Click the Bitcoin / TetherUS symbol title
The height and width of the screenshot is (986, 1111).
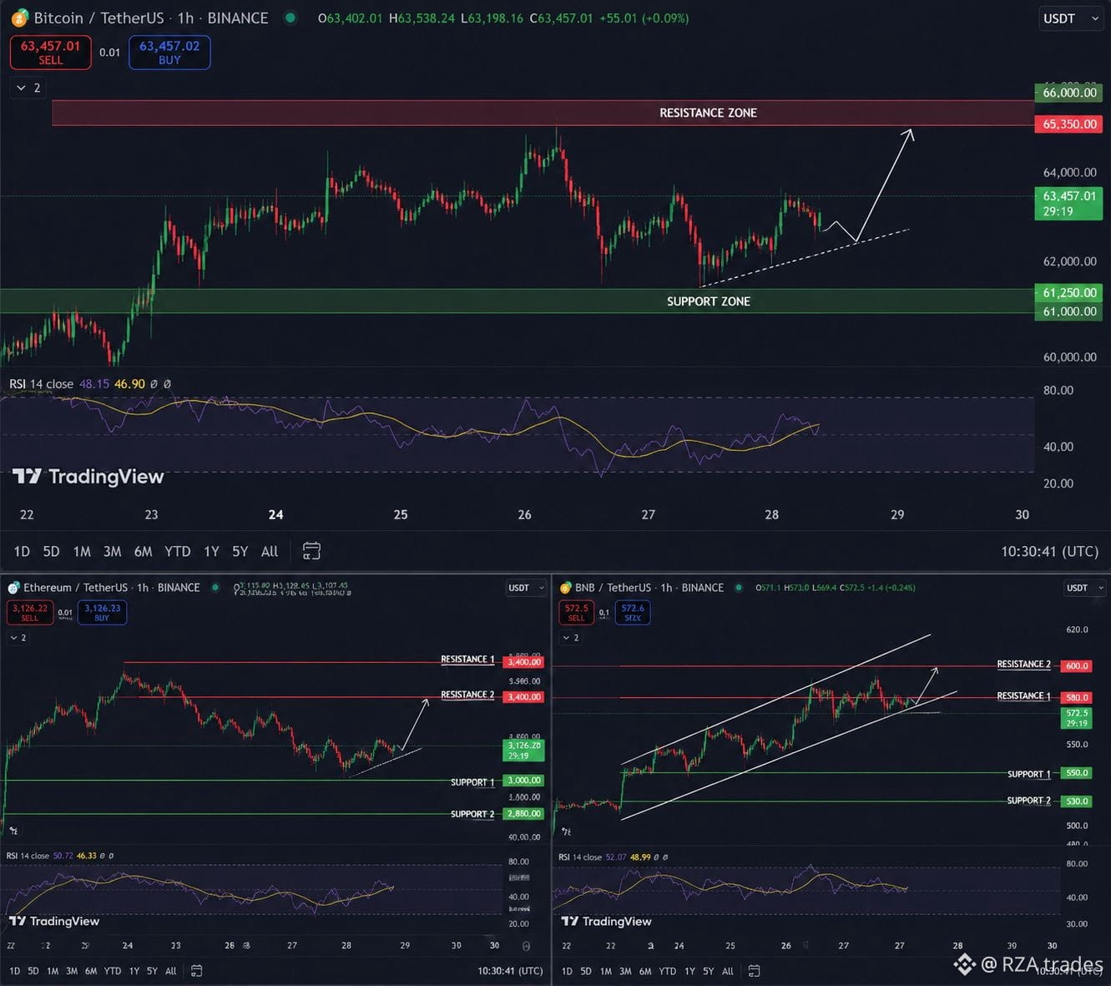pos(151,18)
